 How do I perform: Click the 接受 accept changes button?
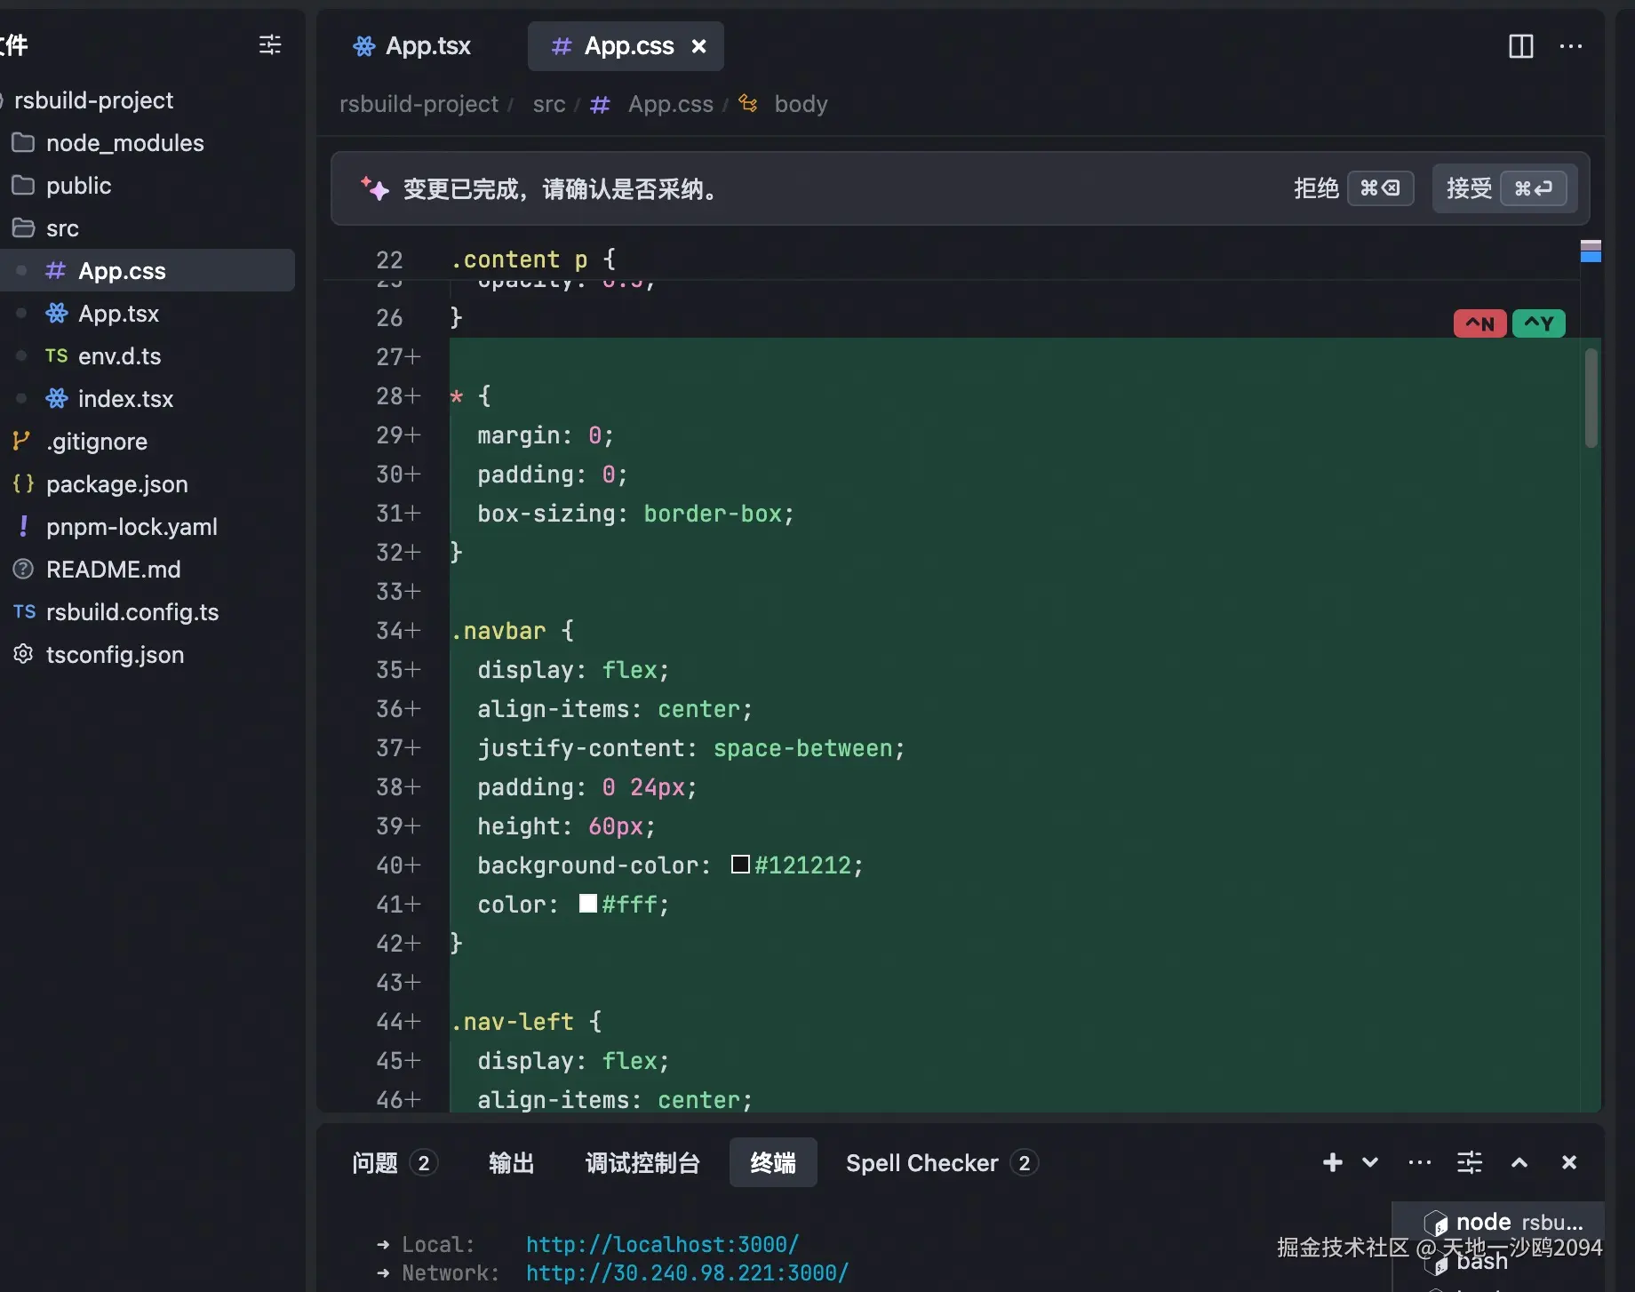click(1505, 188)
